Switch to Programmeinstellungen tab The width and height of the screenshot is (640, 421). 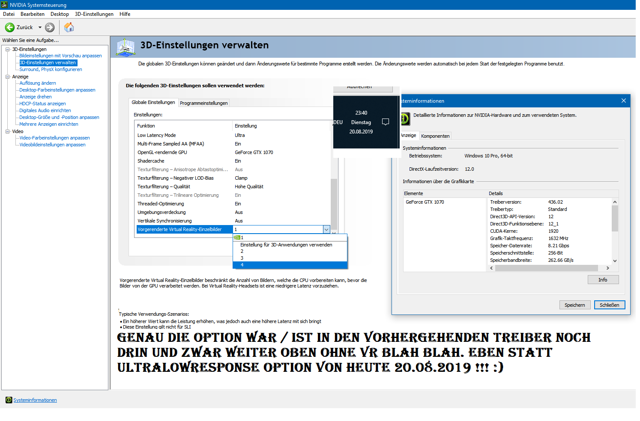click(204, 103)
